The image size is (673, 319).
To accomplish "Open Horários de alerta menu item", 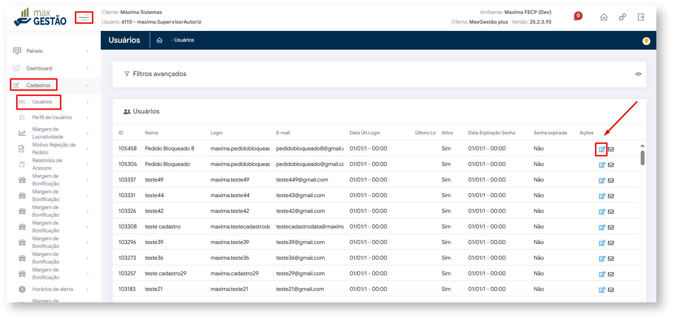I will [x=52, y=289].
